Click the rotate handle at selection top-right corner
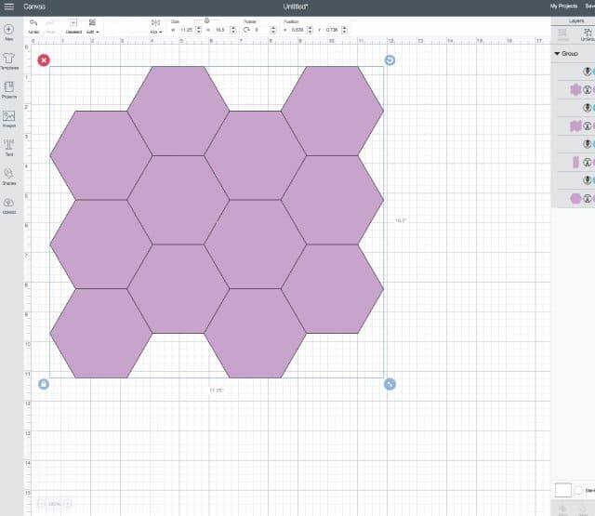 click(390, 60)
